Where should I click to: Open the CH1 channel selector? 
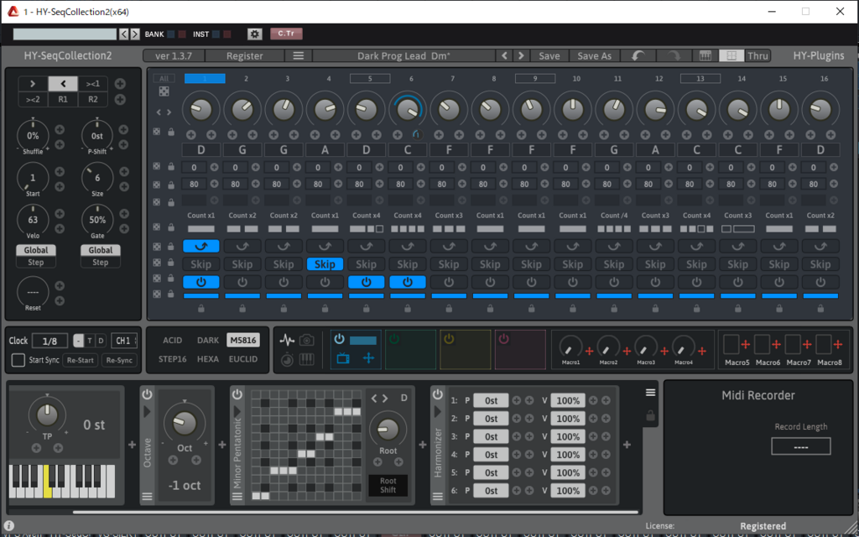124,341
